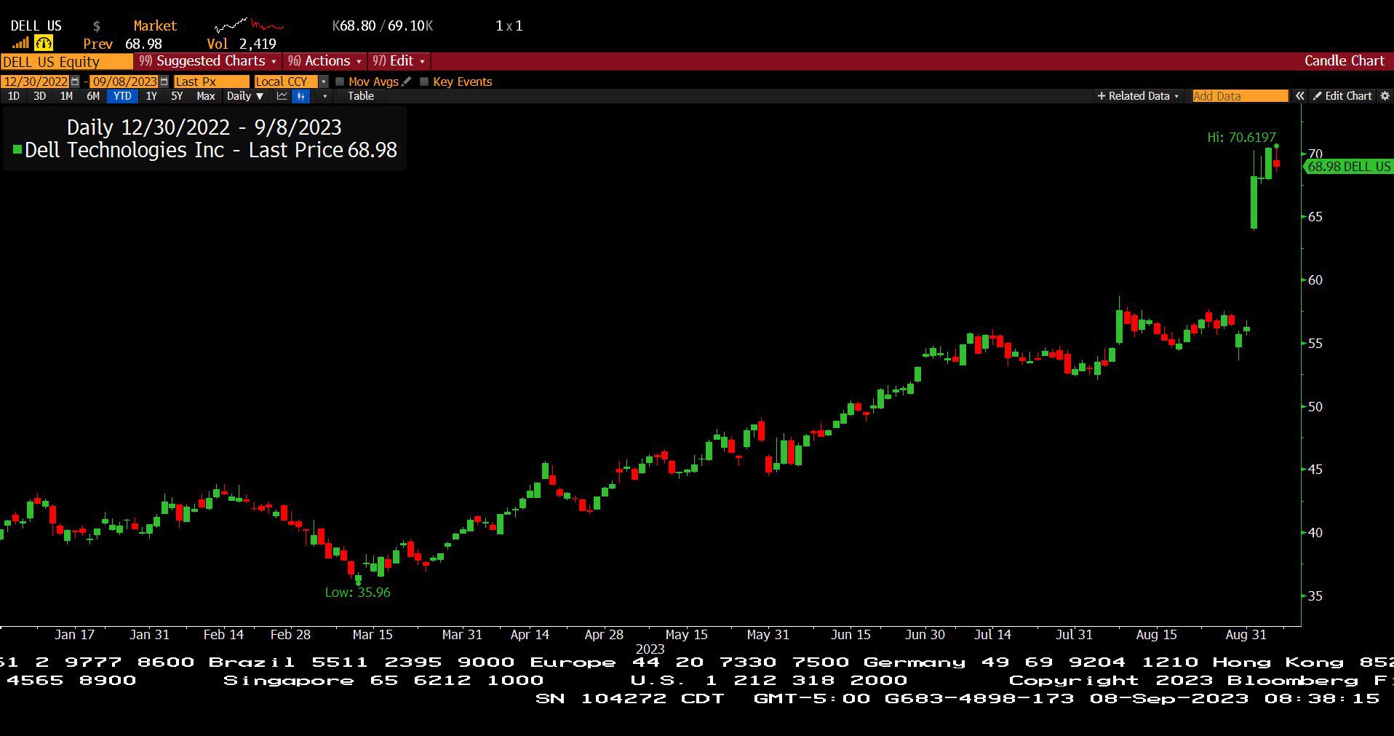Click the Prev 68.98 value
Screen dimensions: 1394x736
pos(122,44)
